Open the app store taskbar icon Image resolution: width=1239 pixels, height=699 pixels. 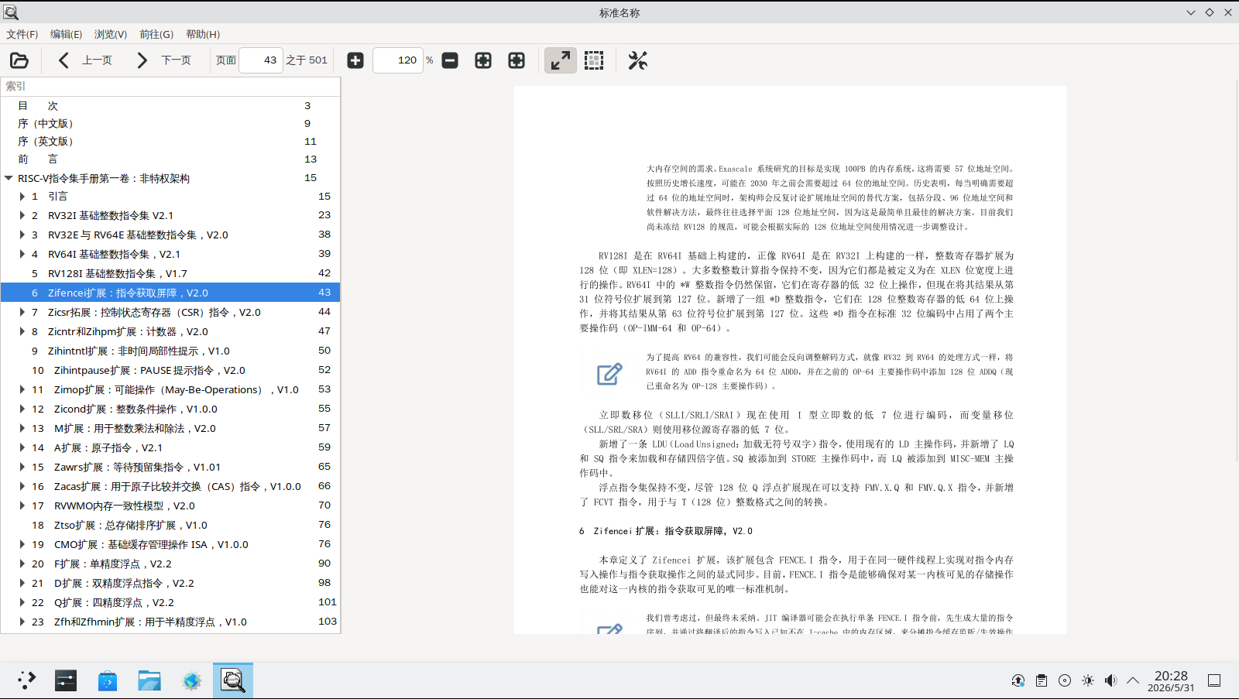pyautogui.click(x=108, y=680)
